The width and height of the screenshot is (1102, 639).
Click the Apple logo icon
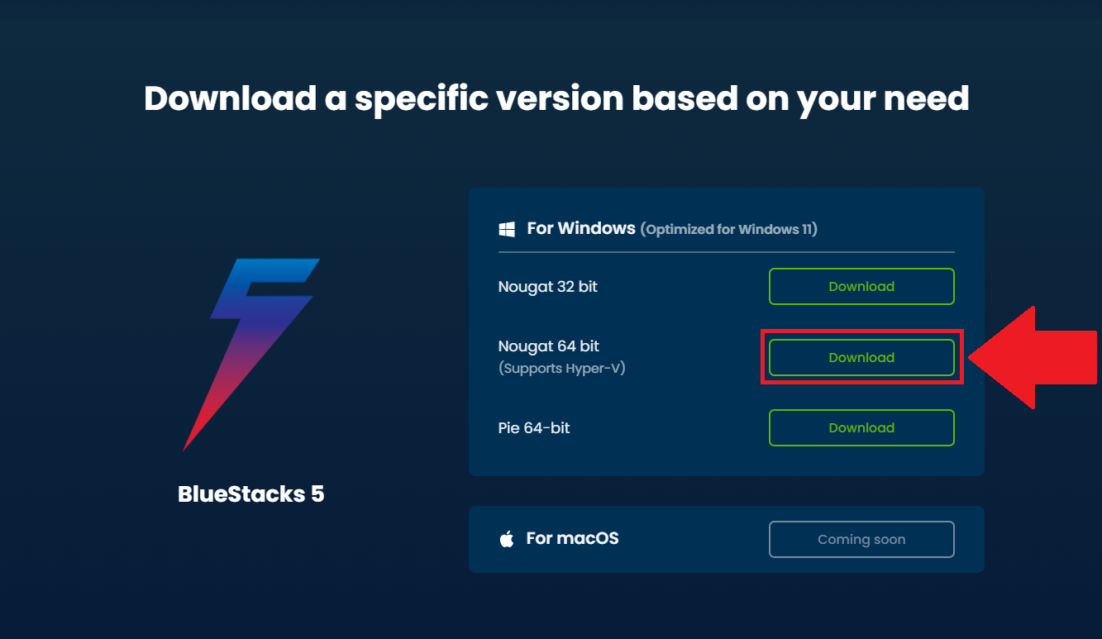click(507, 539)
